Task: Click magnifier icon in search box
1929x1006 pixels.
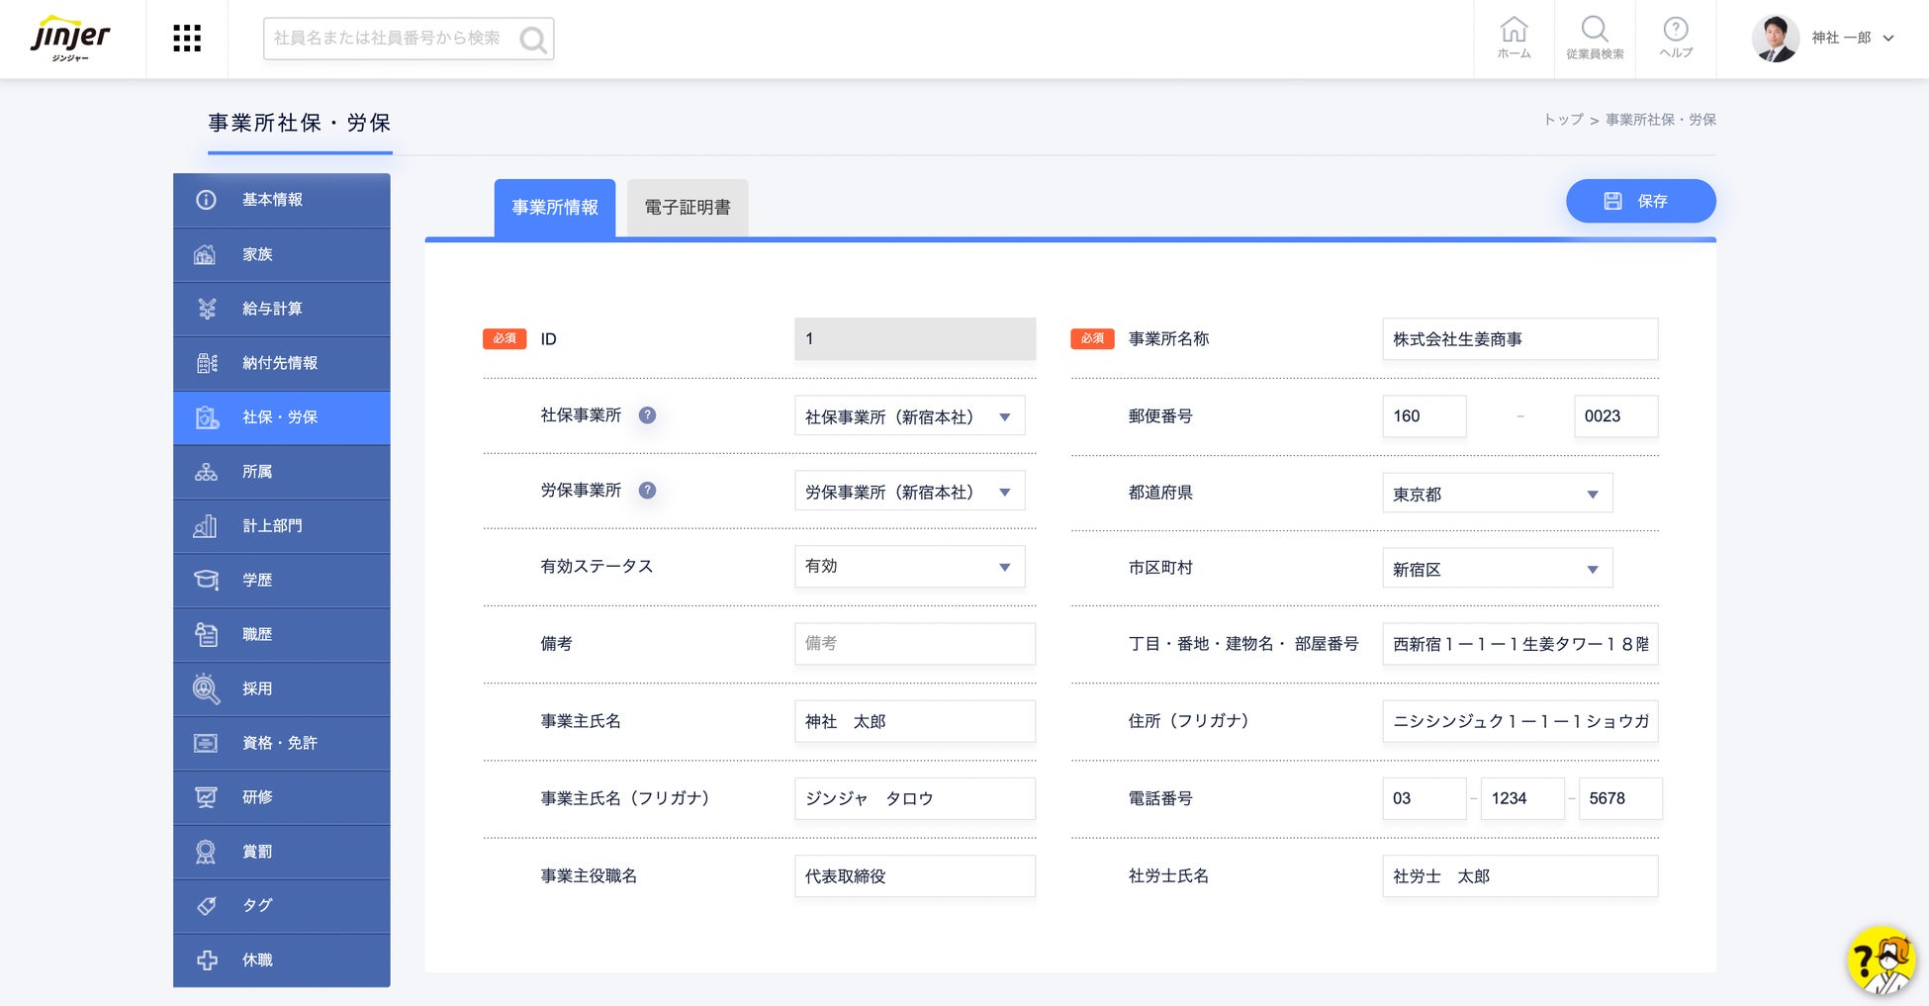Action: (x=533, y=40)
